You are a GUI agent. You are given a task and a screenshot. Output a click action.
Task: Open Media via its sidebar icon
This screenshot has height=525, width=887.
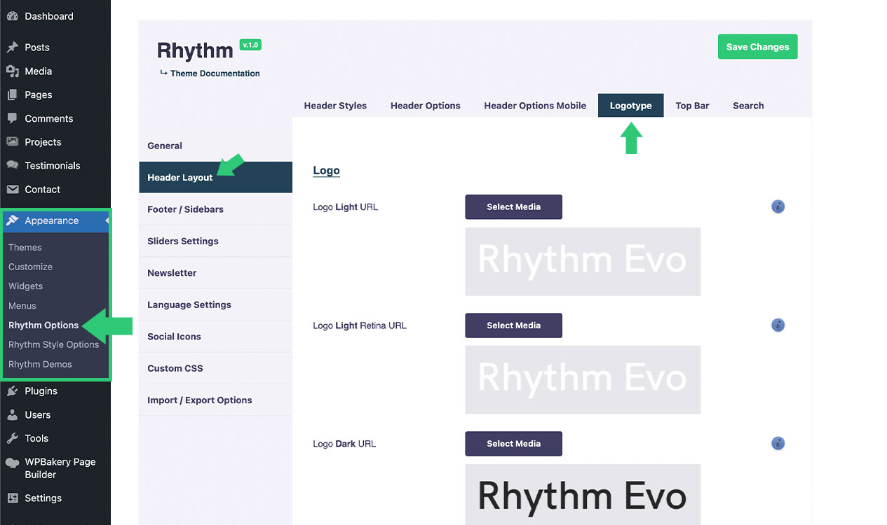point(12,71)
